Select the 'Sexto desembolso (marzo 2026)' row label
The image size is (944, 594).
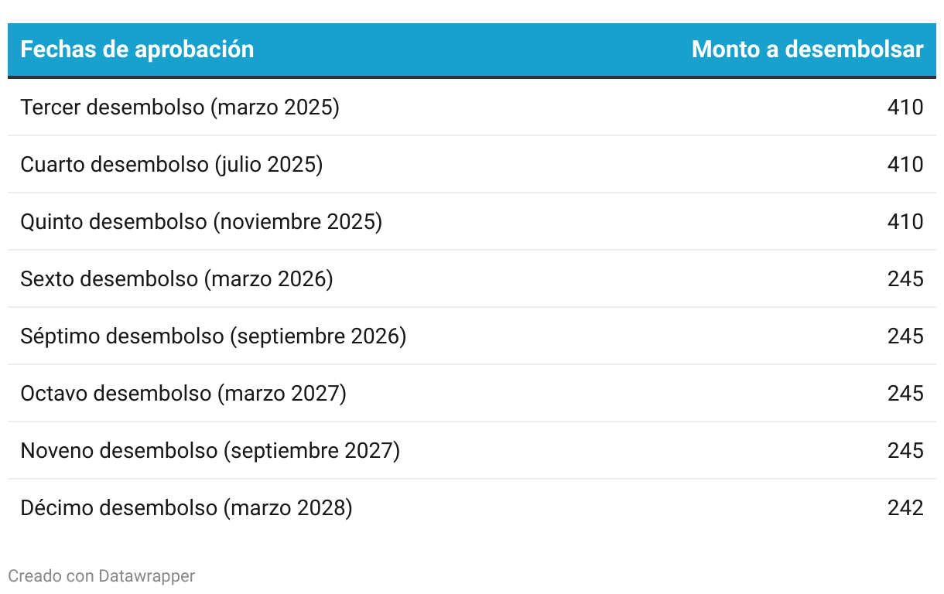coord(176,278)
